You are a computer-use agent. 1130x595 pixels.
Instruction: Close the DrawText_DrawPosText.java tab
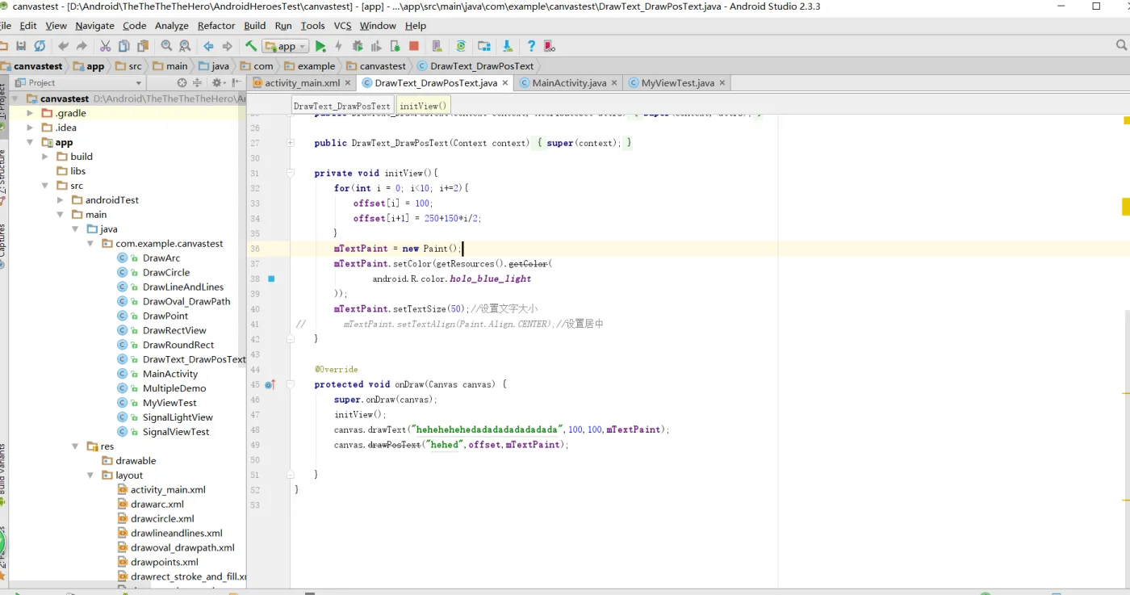(x=506, y=82)
